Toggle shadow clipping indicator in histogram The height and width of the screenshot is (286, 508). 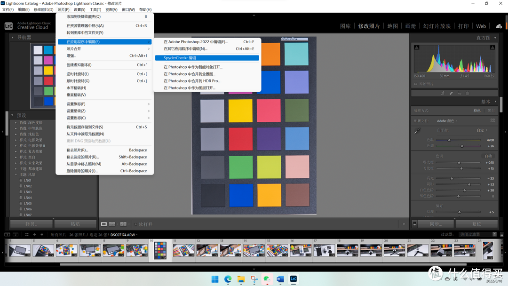point(417,48)
